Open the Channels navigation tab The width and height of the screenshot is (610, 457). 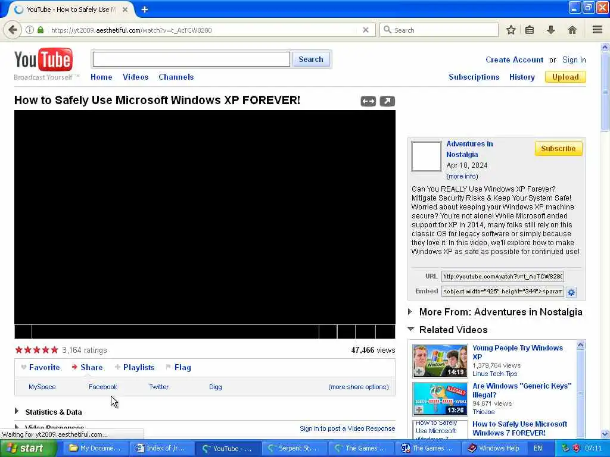click(x=176, y=77)
